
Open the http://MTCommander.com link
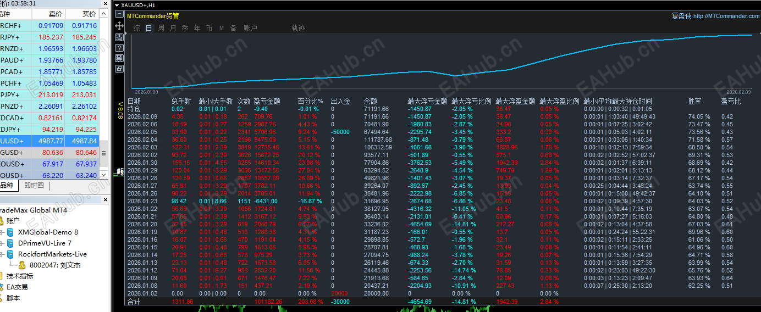tap(726, 16)
